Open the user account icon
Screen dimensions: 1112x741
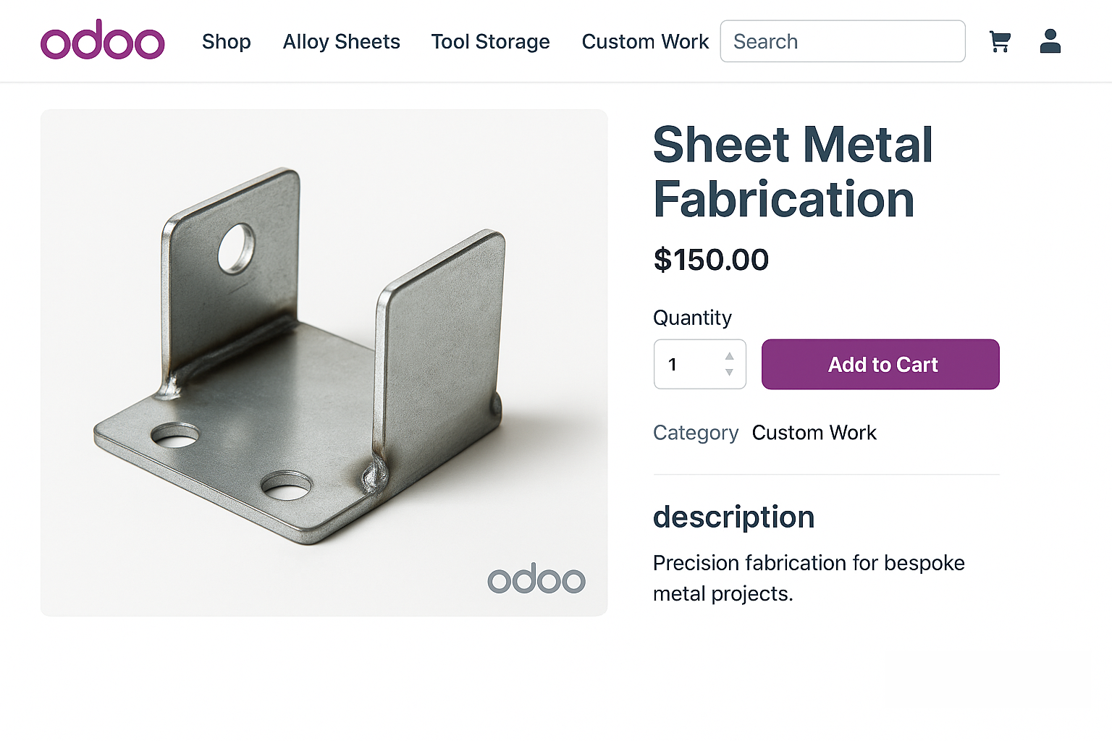point(1050,41)
